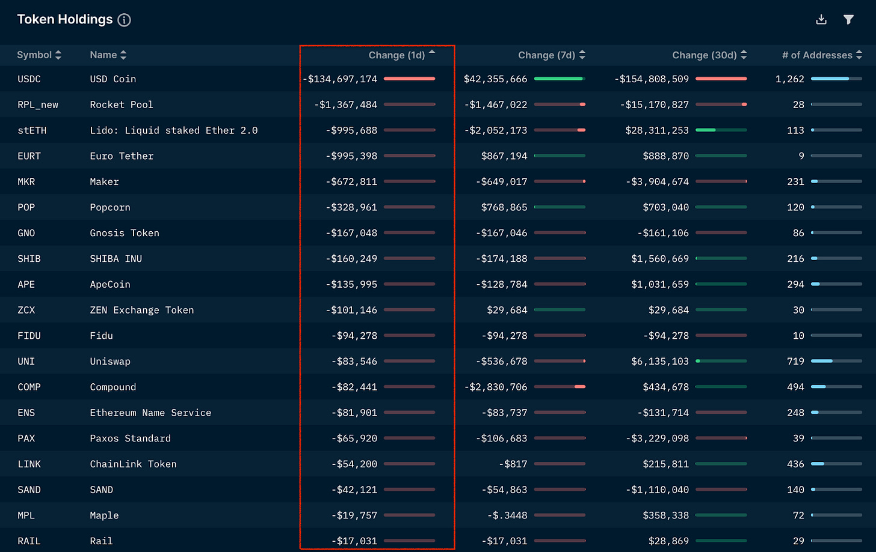Image resolution: width=876 pixels, height=552 pixels.
Task: Click Lido: Liquid staked Ether 2.0
Action: click(x=174, y=130)
